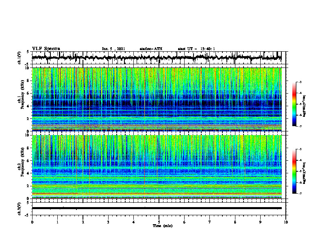This screenshot has height=249, width=322.
Task: Click the time axis tick label '8'
Action: click(235, 222)
